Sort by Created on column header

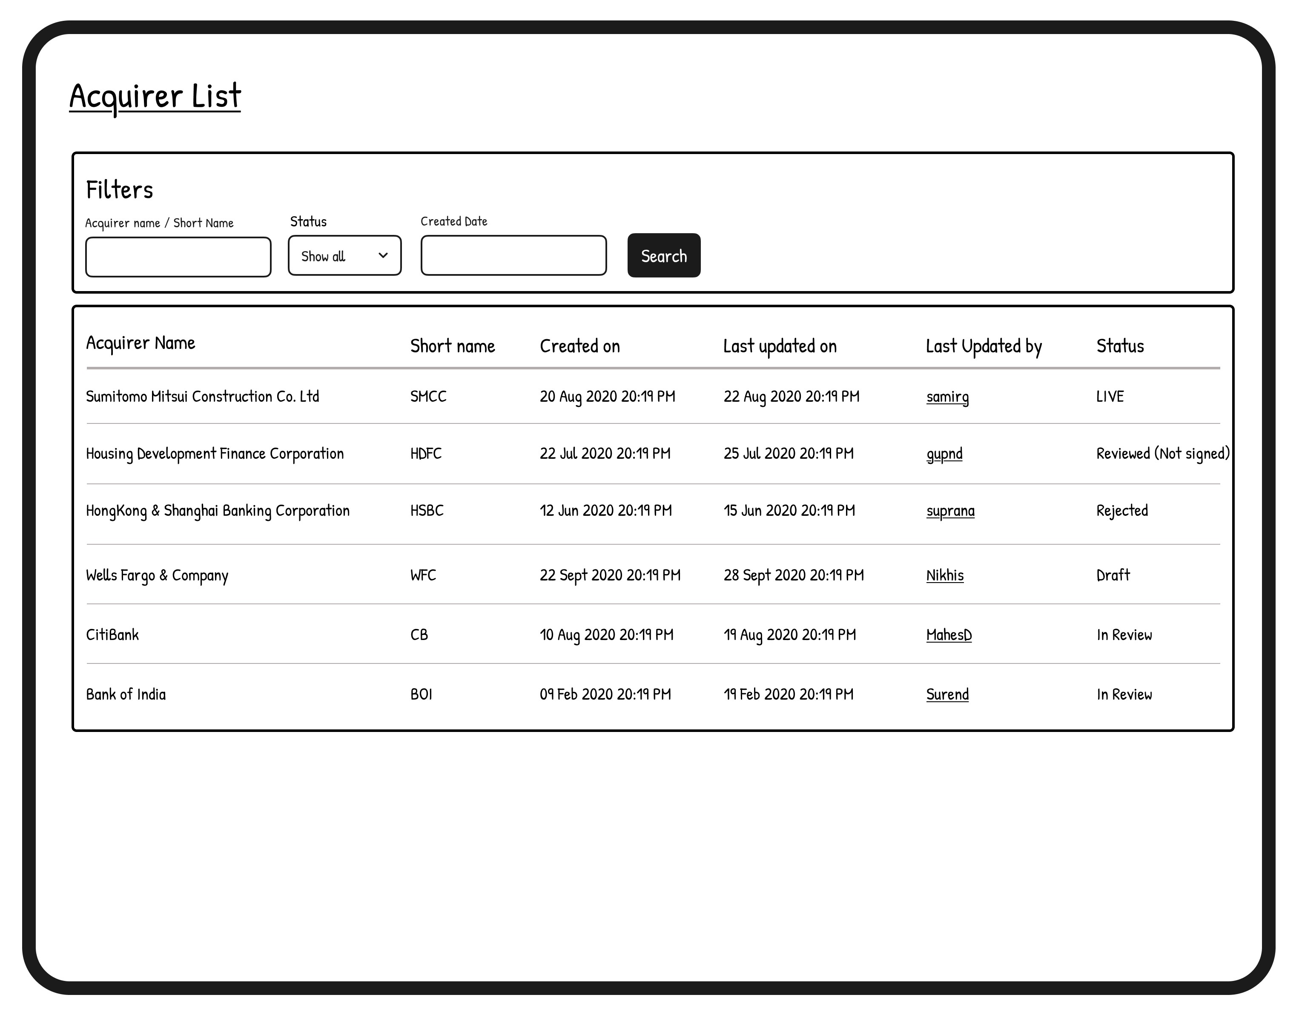pyautogui.click(x=579, y=346)
